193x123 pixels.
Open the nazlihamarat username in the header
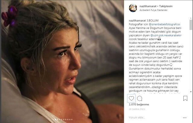coord(148,6)
